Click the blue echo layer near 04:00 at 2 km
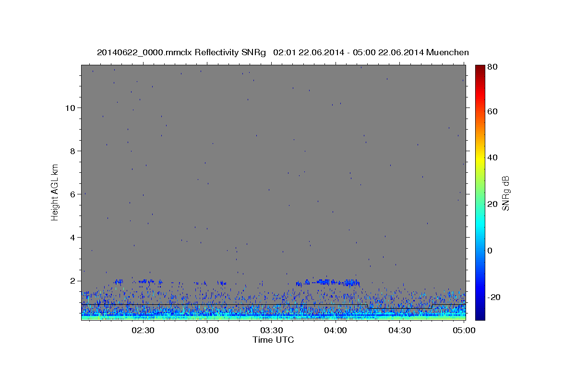 [x=329, y=282]
